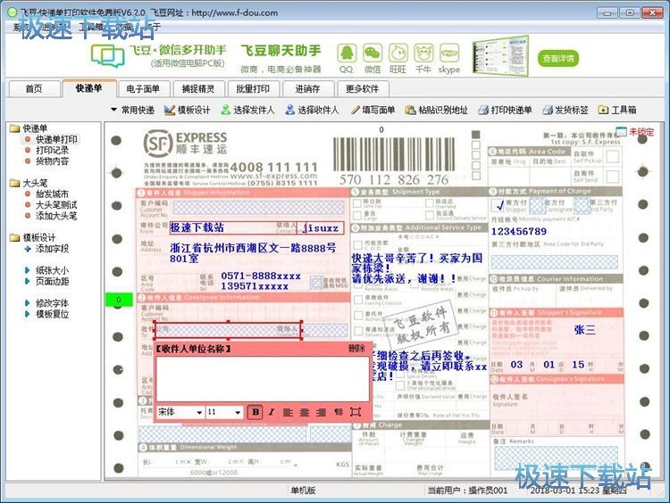Click 发货标签 in the toolbar
Viewport: 670px width, 503px height.
point(565,110)
